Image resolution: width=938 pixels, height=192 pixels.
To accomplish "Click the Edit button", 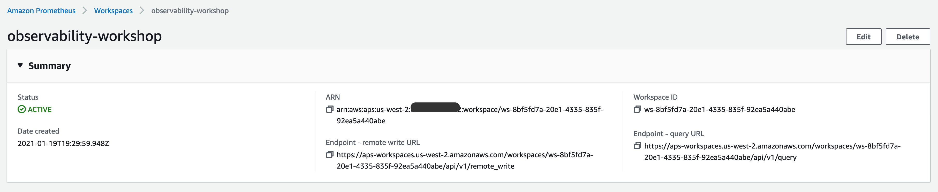I will 863,37.
